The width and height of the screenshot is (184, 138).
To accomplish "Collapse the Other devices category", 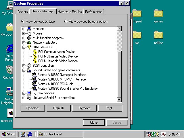I will pyautogui.click(x=24, y=47).
